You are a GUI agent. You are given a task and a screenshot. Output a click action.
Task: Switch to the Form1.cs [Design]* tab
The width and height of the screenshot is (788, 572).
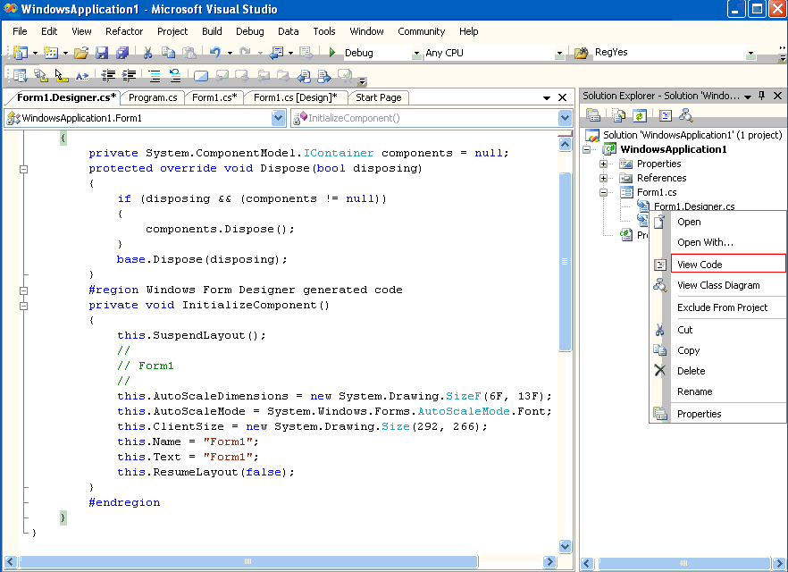tap(295, 97)
